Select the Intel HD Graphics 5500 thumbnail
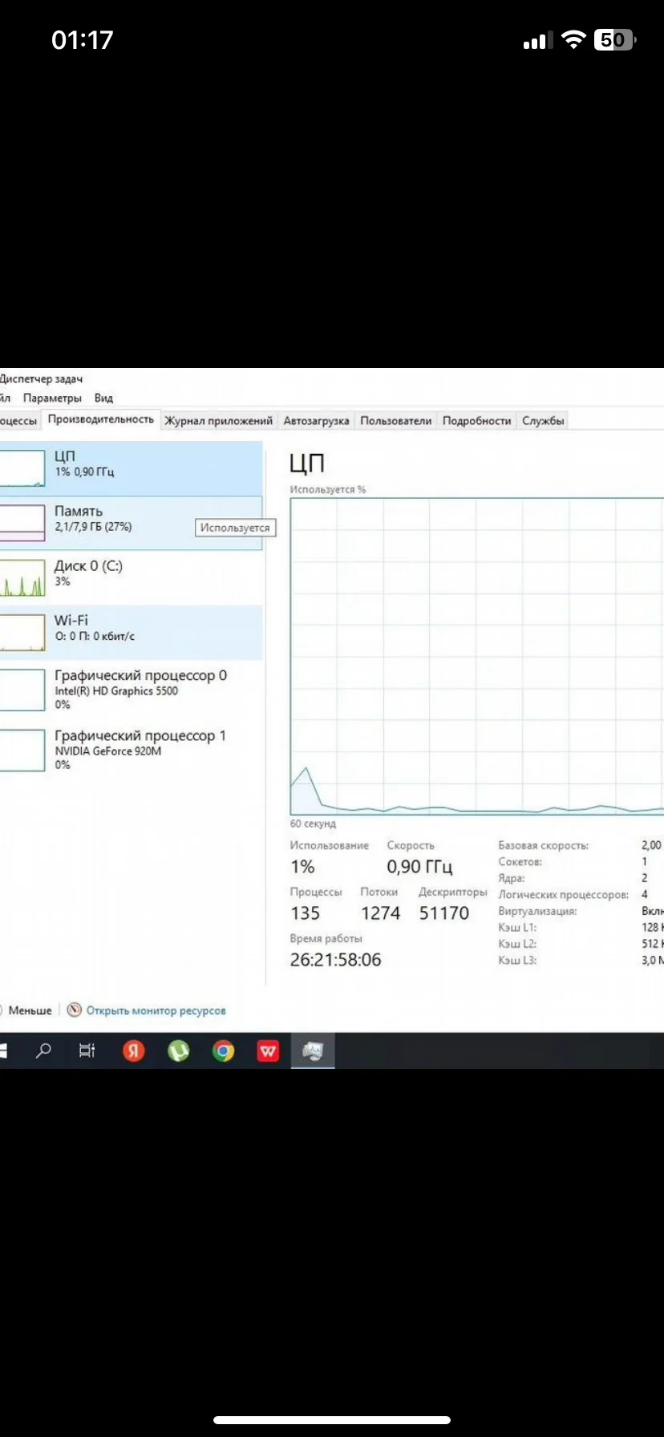 click(22, 690)
